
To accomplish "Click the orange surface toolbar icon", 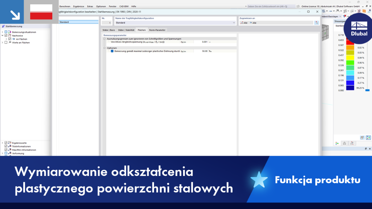I will [x=364, y=11].
